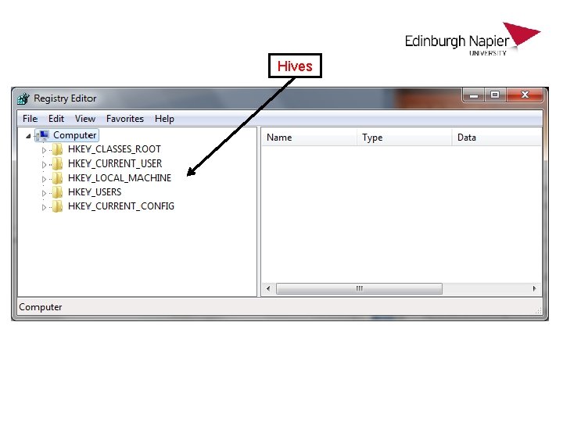
Task: Open the Edit menu
Action: point(56,119)
